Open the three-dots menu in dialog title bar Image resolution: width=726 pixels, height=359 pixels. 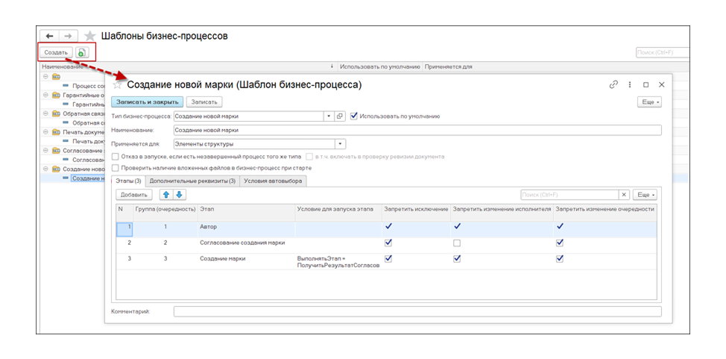click(630, 85)
